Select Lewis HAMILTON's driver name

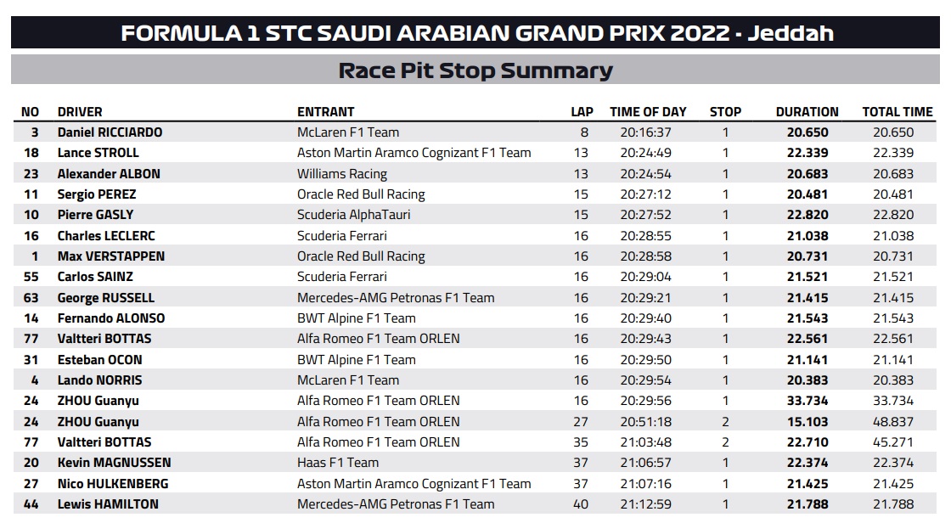pyautogui.click(x=108, y=504)
